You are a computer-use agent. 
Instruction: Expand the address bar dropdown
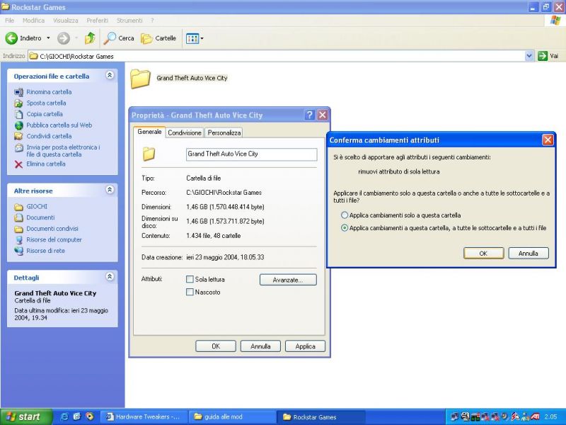529,56
